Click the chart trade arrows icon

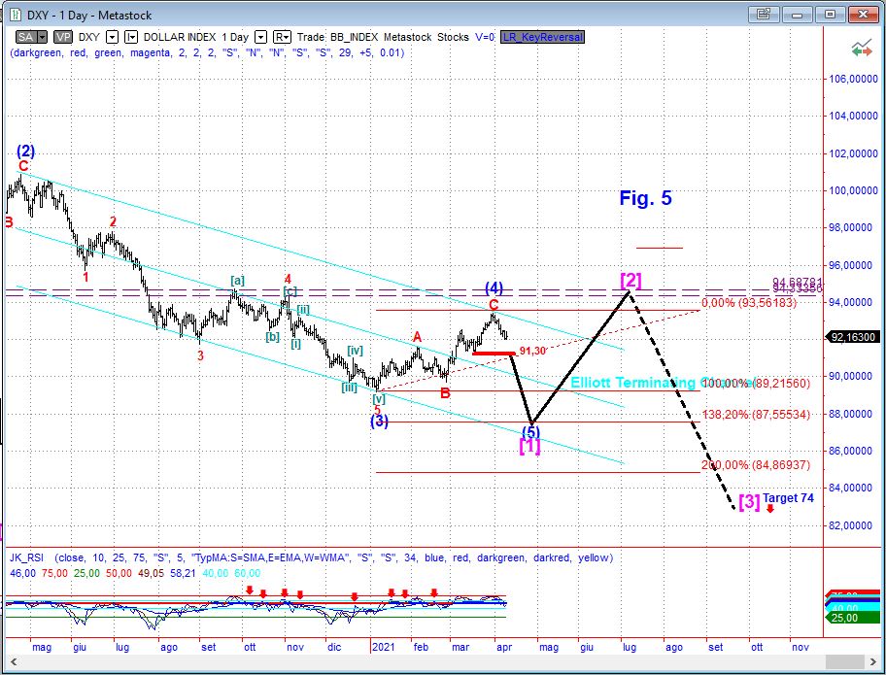[860, 49]
